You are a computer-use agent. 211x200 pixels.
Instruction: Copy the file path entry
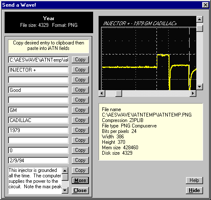click(80, 60)
